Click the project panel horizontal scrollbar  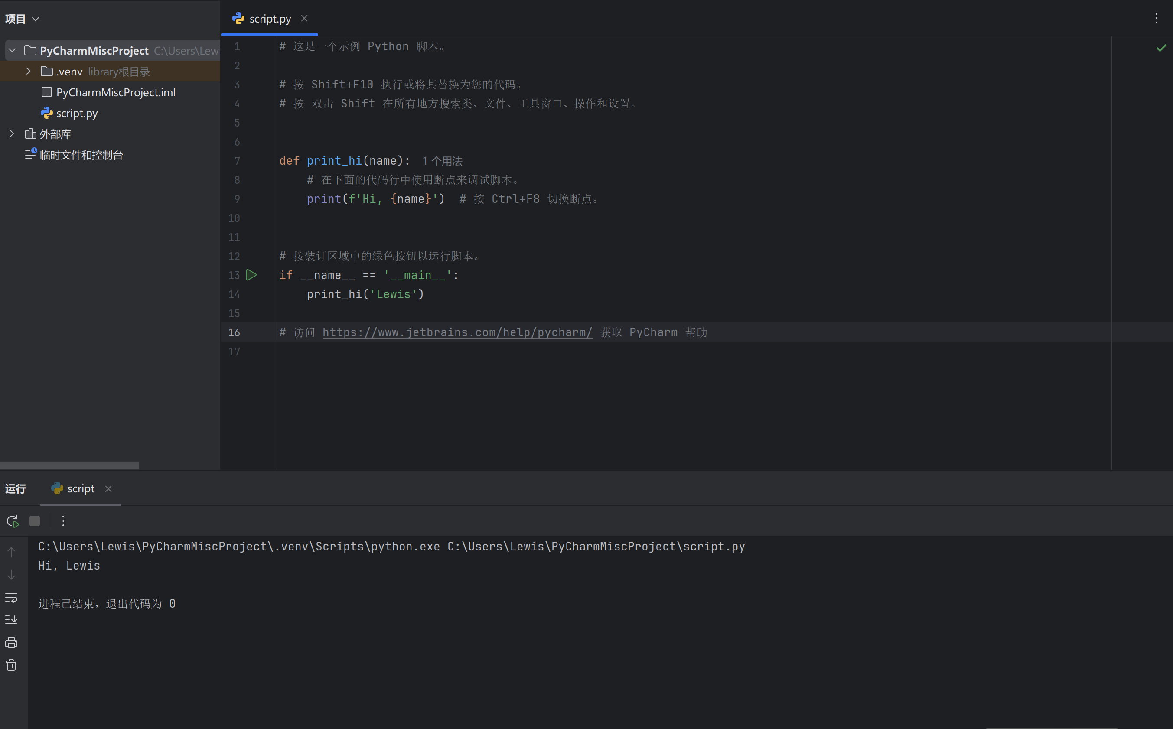click(69, 465)
